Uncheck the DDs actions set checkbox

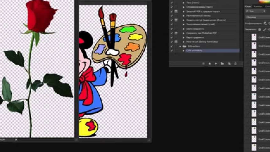coord(172,46)
